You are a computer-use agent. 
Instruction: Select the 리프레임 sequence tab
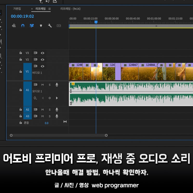pyautogui.click(x=41, y=9)
